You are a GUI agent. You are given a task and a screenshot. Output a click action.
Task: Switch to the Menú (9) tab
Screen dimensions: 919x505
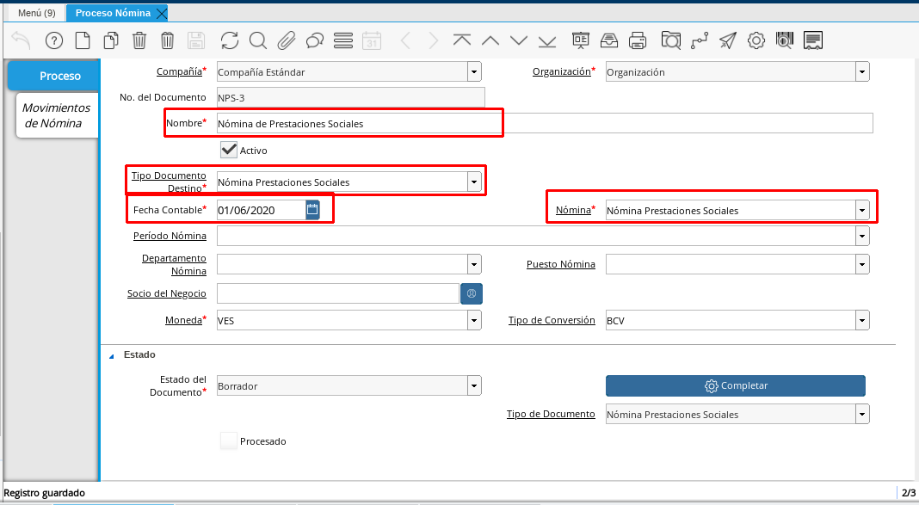36,13
